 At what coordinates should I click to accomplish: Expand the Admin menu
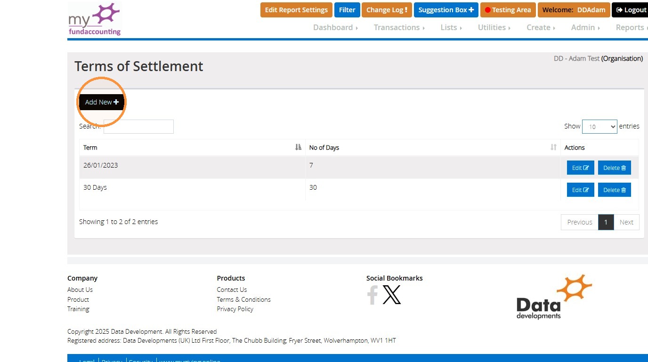click(585, 27)
